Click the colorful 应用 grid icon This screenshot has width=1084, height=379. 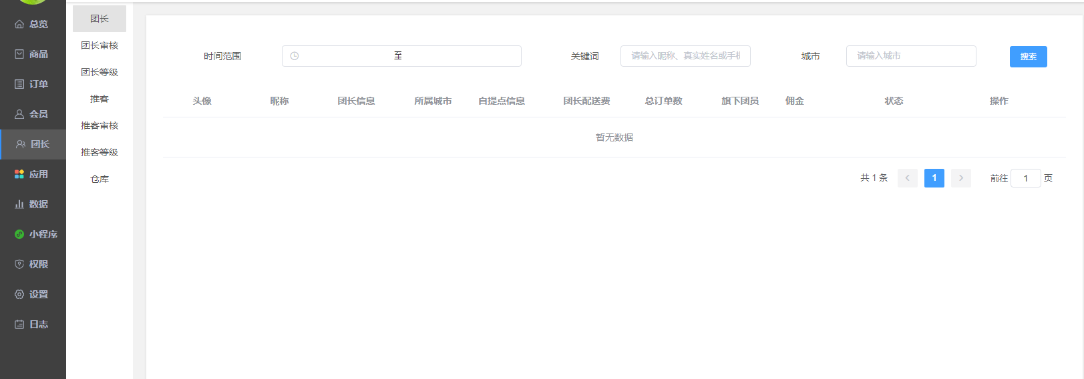pos(19,174)
